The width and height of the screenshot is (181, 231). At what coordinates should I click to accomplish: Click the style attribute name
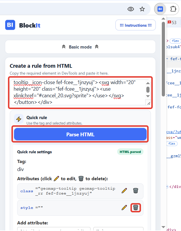click(x=27, y=208)
